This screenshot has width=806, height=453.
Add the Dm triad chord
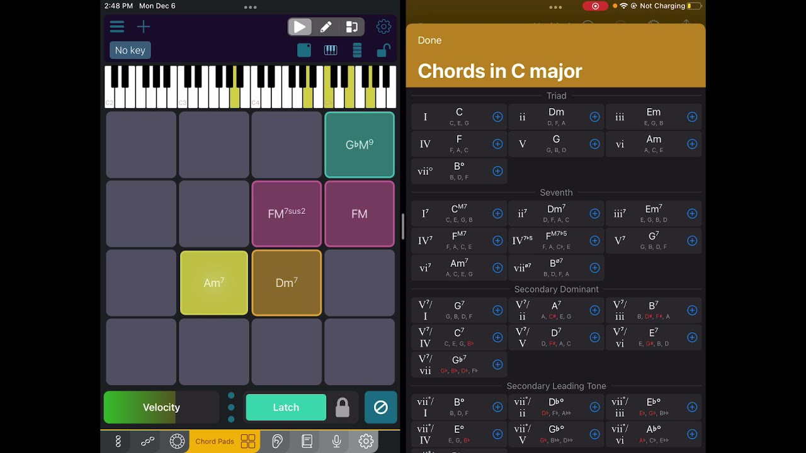(594, 117)
